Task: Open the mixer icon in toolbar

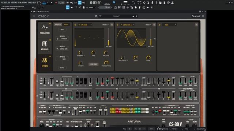Action: [128, 7]
